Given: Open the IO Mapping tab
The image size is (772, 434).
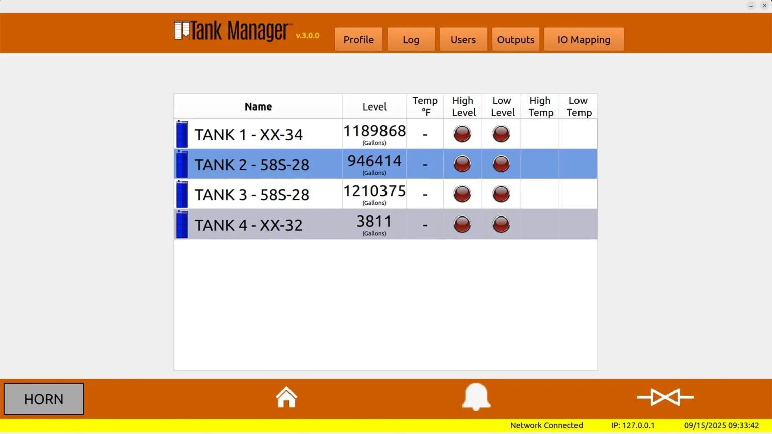Looking at the screenshot, I should (584, 39).
